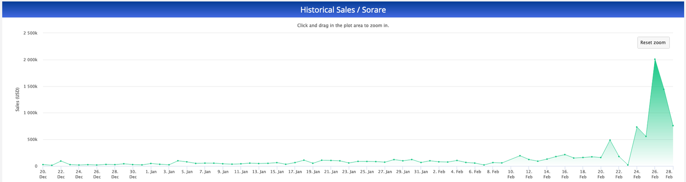Click the 31. Jan x-axis label
This screenshot has width=686, height=182.
[421, 172]
